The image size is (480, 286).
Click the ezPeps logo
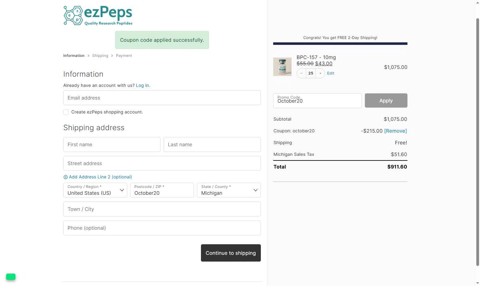point(98,15)
